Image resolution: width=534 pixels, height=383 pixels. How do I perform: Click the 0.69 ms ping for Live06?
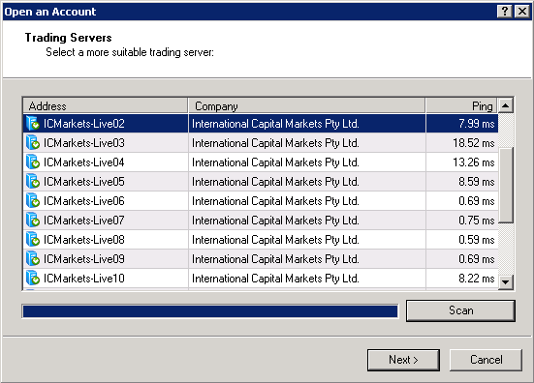(x=477, y=201)
